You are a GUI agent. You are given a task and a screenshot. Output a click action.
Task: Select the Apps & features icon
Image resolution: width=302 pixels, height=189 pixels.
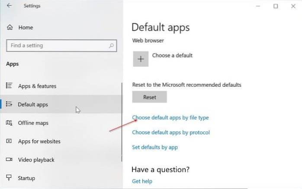[x=9, y=86]
